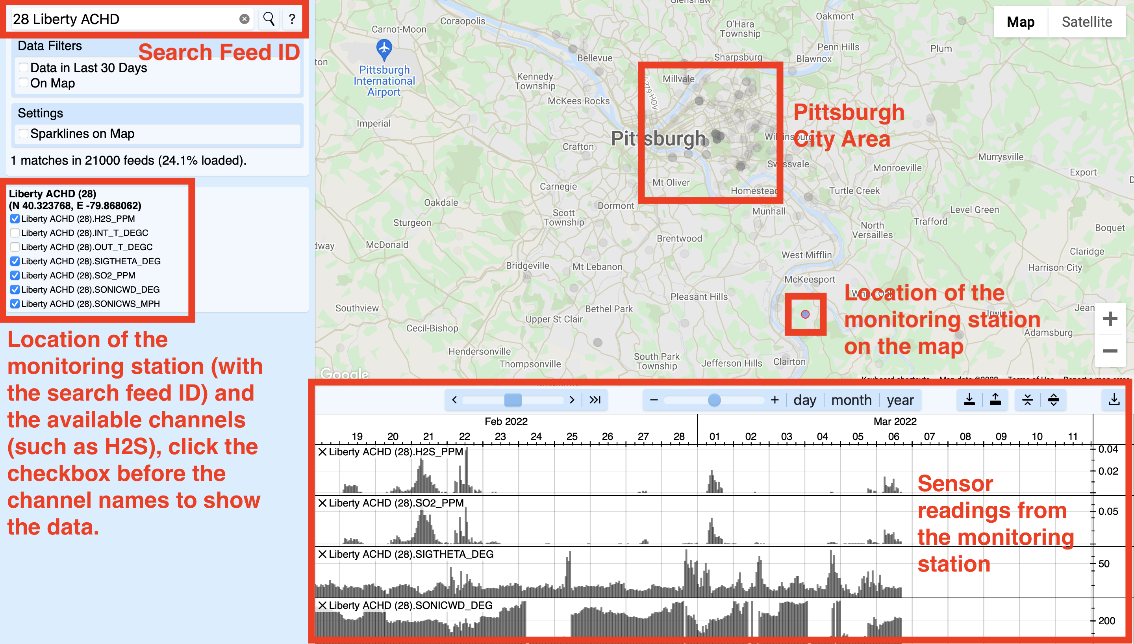Expand plot heights with outward arrows icon
1134x644 pixels.
(1054, 400)
